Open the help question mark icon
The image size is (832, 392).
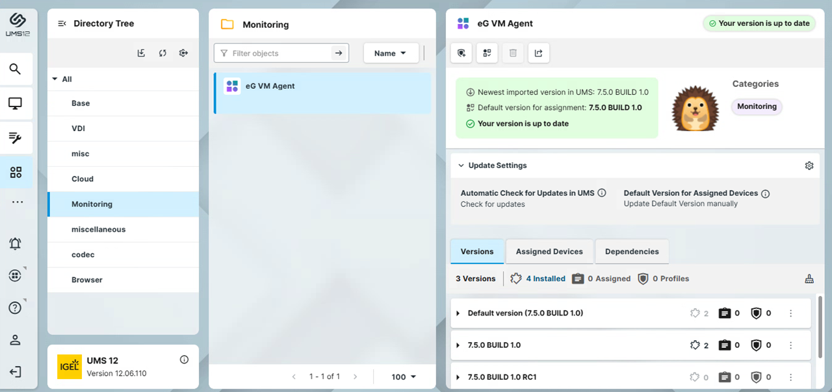coord(16,308)
